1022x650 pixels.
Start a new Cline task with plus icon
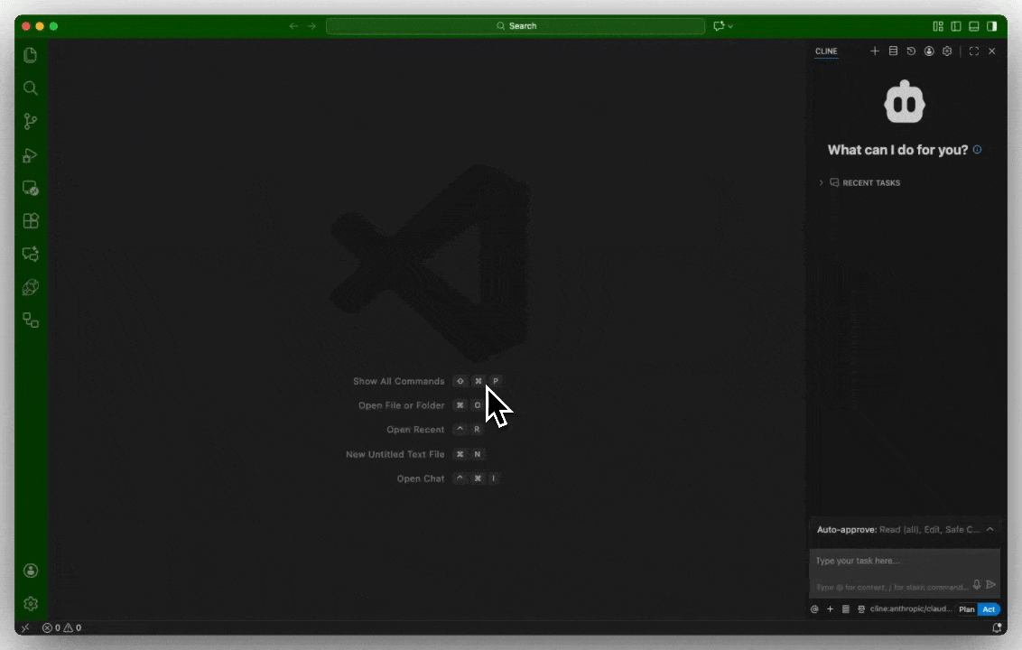tap(875, 51)
